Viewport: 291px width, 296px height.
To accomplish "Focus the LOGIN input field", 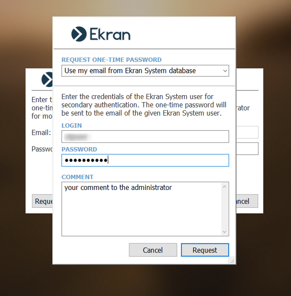I will [x=145, y=136].
